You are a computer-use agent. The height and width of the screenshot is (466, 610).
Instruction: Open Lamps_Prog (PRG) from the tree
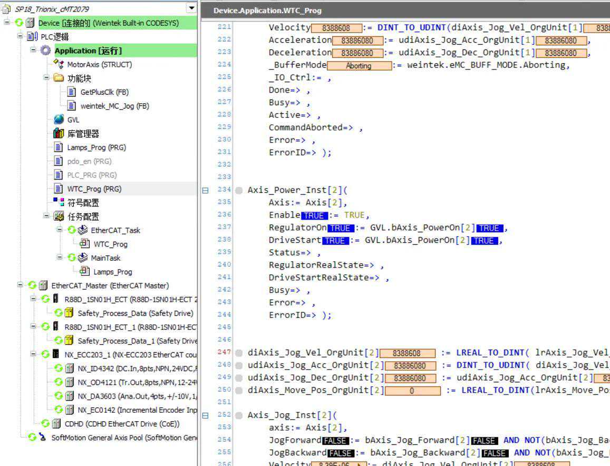(x=96, y=147)
